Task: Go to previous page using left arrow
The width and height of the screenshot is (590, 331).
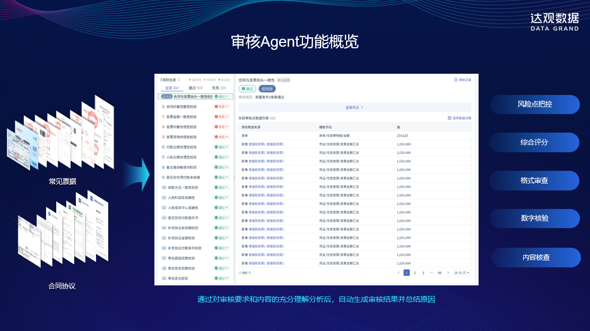Action: point(398,273)
